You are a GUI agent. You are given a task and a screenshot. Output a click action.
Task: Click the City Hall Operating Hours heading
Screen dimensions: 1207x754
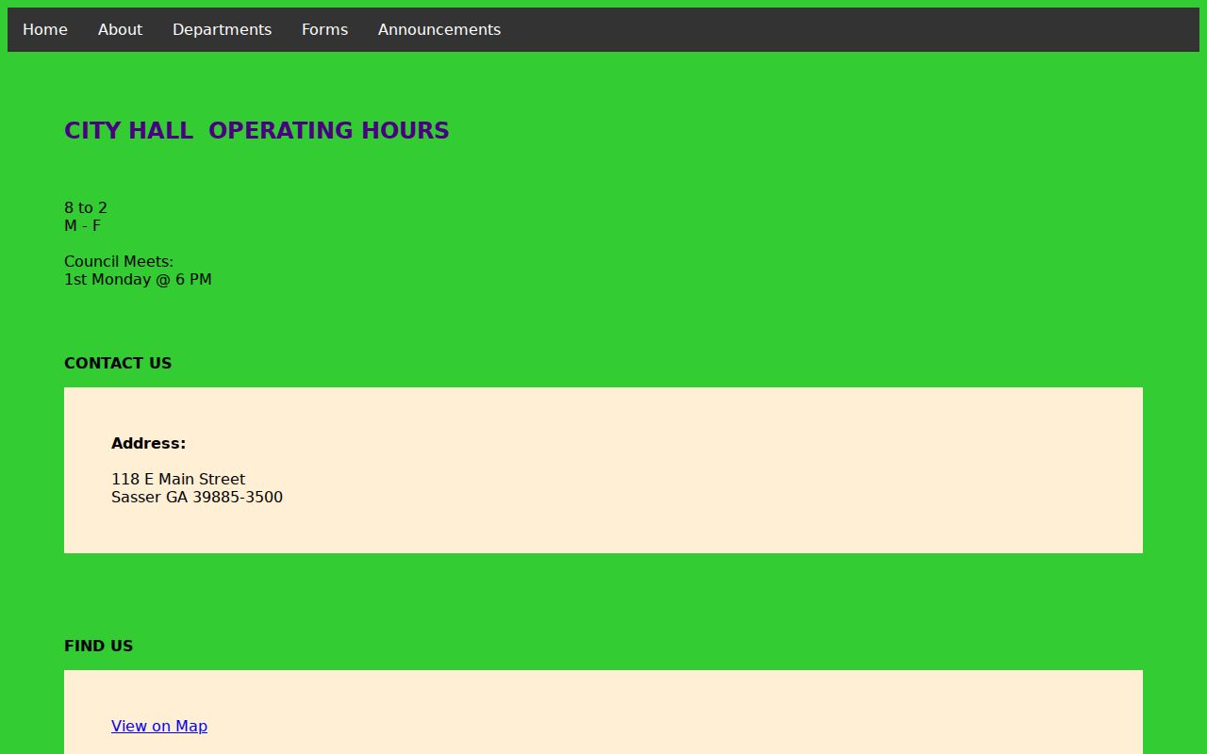pyautogui.click(x=256, y=131)
